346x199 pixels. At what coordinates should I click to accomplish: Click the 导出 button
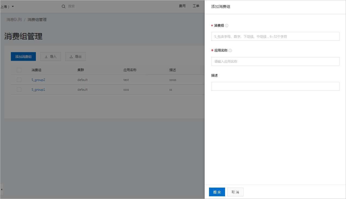76,57
